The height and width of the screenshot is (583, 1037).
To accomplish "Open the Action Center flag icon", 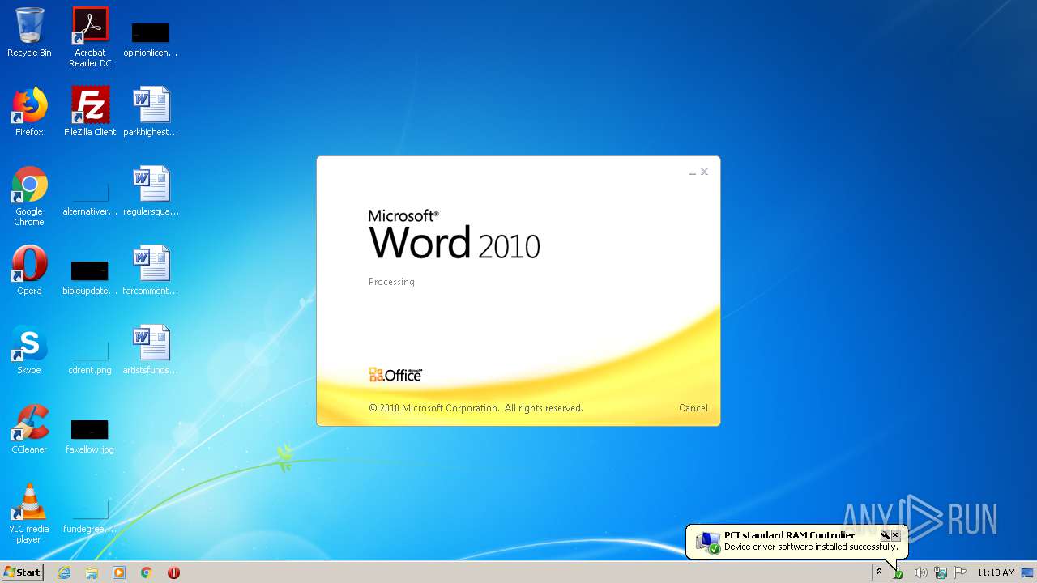I will coord(960,573).
